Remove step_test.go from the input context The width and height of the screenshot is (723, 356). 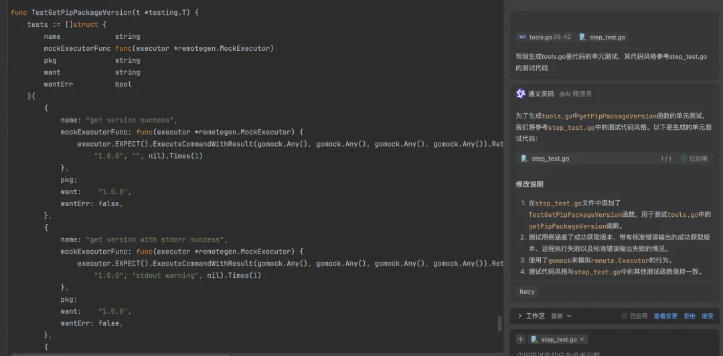[x=582, y=339]
